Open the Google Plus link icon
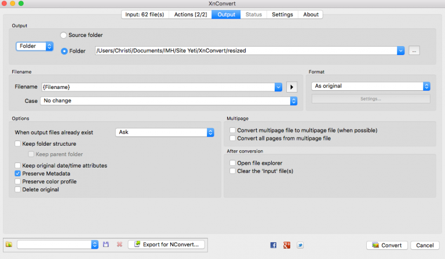The width and height of the screenshot is (445, 259). tap(287, 245)
